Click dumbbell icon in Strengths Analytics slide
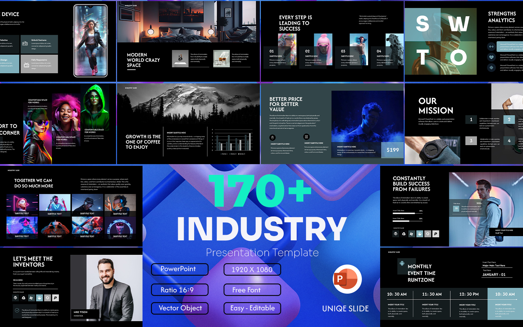523x327 pixels. (491, 47)
